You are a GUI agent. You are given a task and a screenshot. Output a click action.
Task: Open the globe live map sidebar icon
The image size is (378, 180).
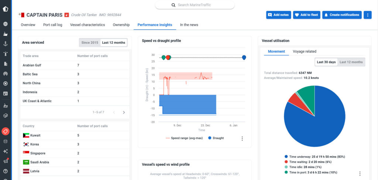click(x=5, y=24)
